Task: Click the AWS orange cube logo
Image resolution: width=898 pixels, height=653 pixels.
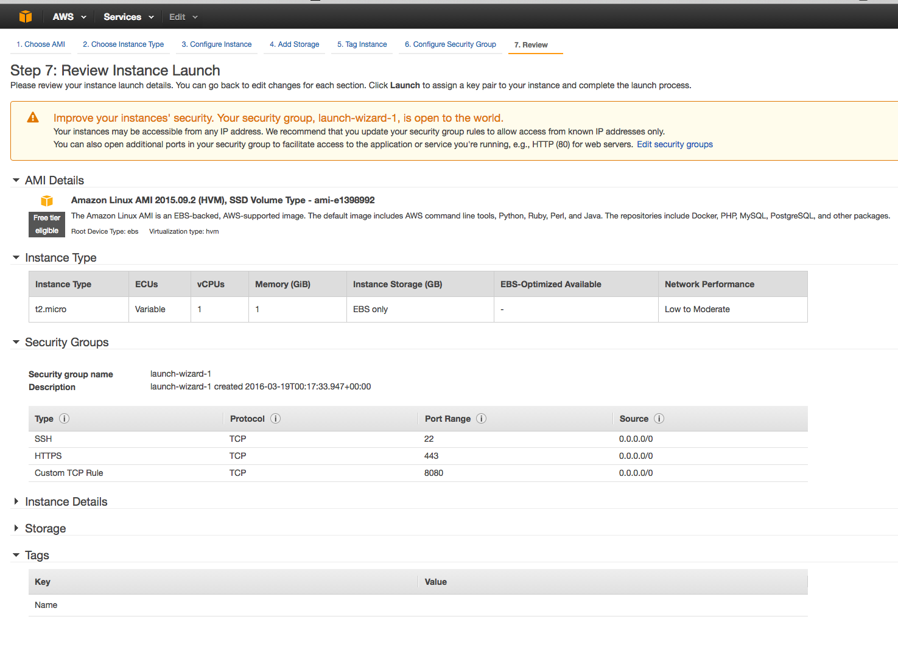Action: 26,16
